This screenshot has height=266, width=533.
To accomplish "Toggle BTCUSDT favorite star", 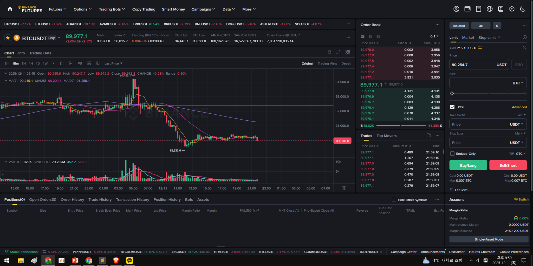I will [8, 38].
